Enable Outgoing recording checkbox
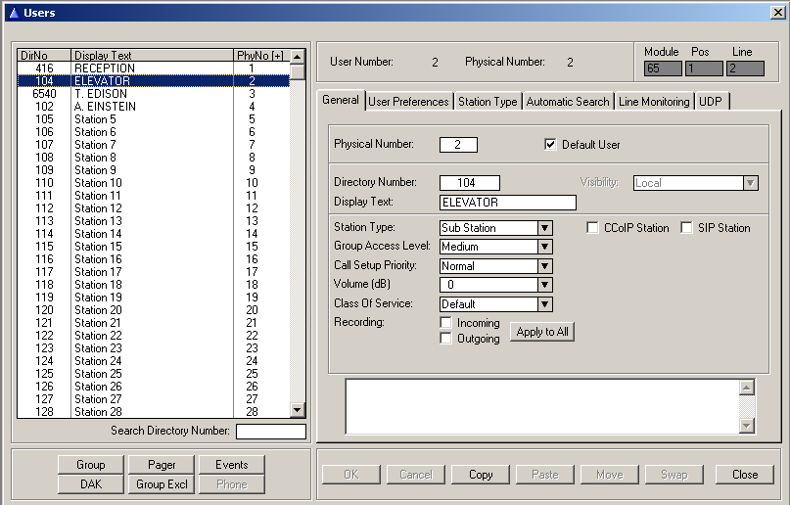Viewport: 790px width, 505px height. 446,339
